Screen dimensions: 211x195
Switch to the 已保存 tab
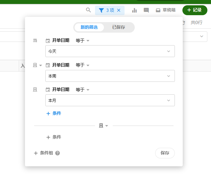point(119,27)
